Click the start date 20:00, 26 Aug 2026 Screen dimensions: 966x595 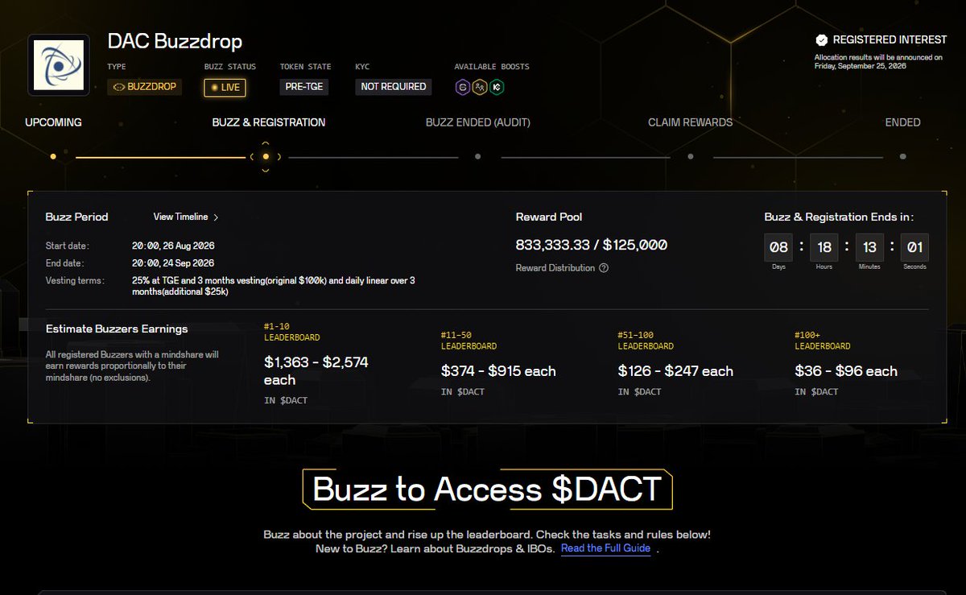(173, 246)
